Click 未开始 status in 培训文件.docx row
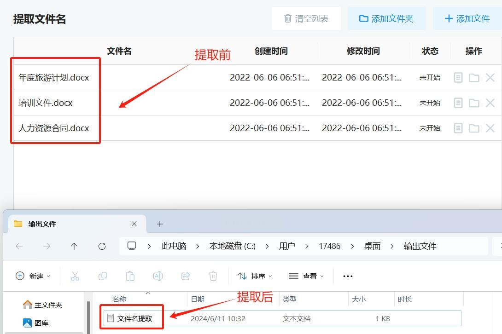The height and width of the screenshot is (334, 502). coord(430,103)
